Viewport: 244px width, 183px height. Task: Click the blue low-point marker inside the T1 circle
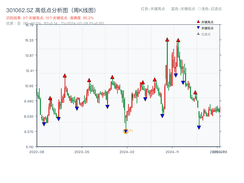tap(126, 131)
